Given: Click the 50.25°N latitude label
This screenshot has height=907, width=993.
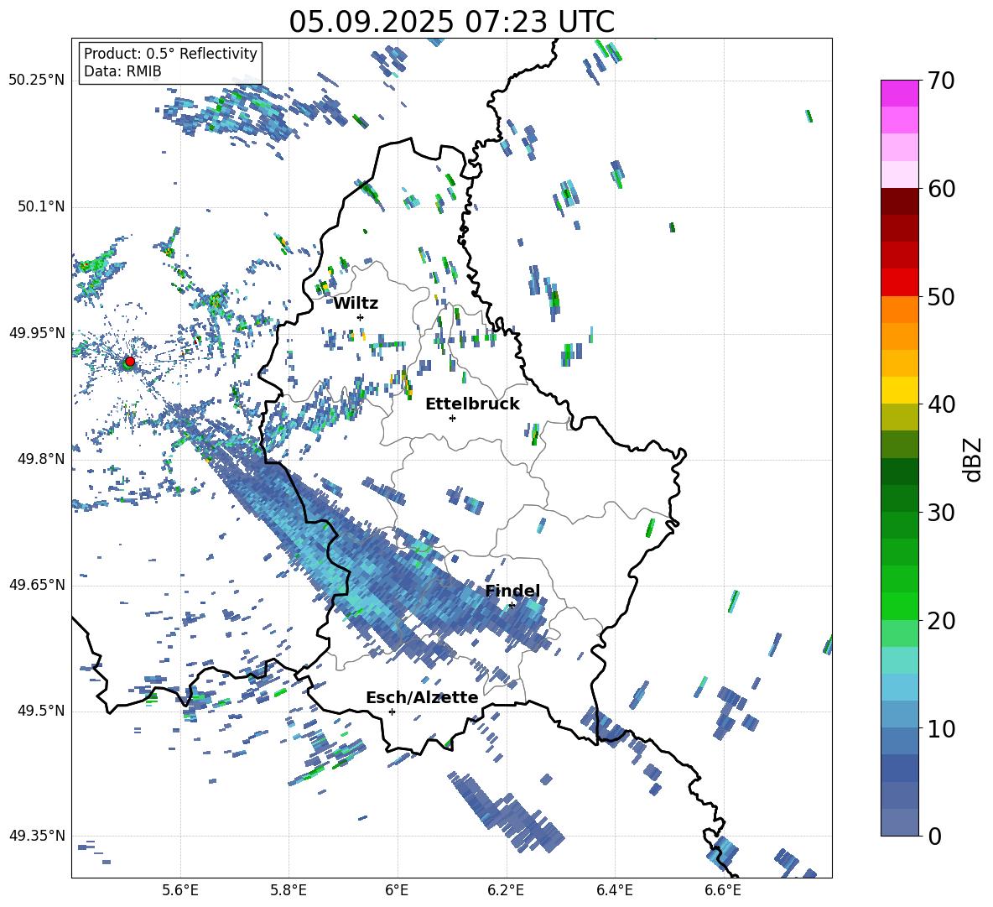Looking at the screenshot, I should coord(37,81).
